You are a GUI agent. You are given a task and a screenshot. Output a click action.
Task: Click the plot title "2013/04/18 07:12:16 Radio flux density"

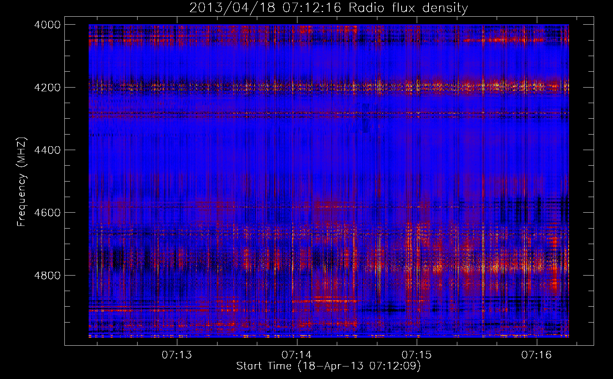coord(328,8)
